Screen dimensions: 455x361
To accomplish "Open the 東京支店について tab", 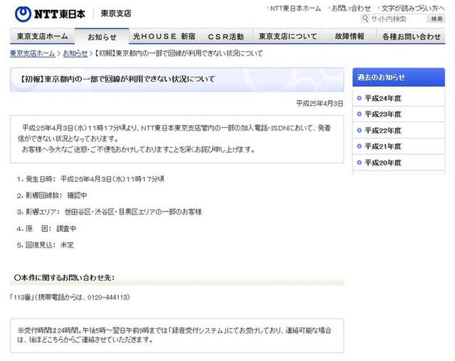I will tap(287, 36).
